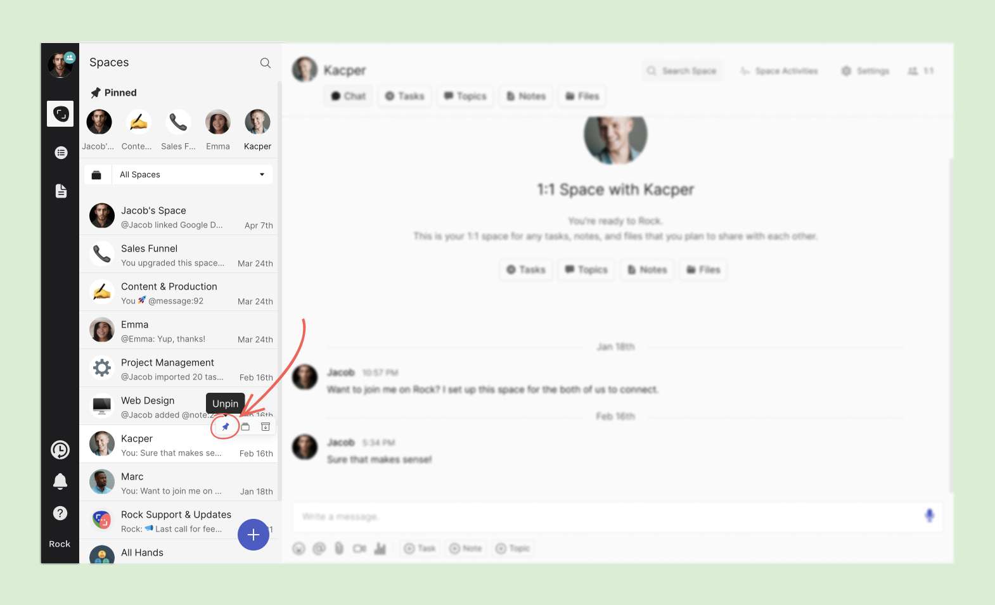Click the briefcase icon beside All Spaces
Viewport: 995px width, 605px height.
click(96, 175)
